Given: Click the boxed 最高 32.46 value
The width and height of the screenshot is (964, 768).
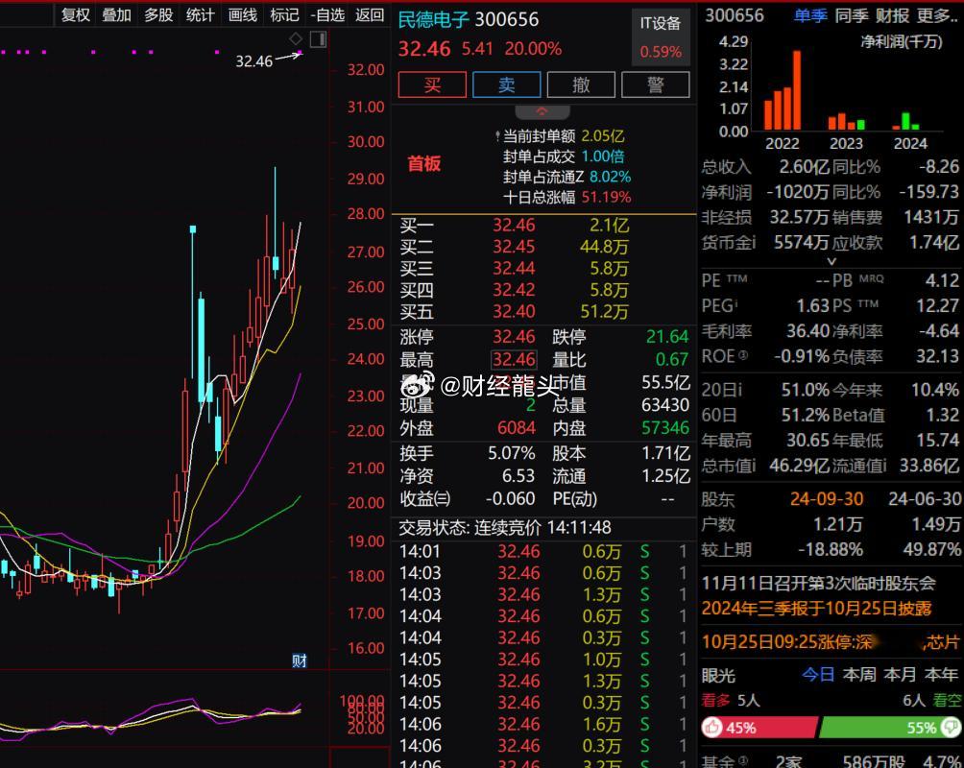Looking at the screenshot, I should pos(514,359).
